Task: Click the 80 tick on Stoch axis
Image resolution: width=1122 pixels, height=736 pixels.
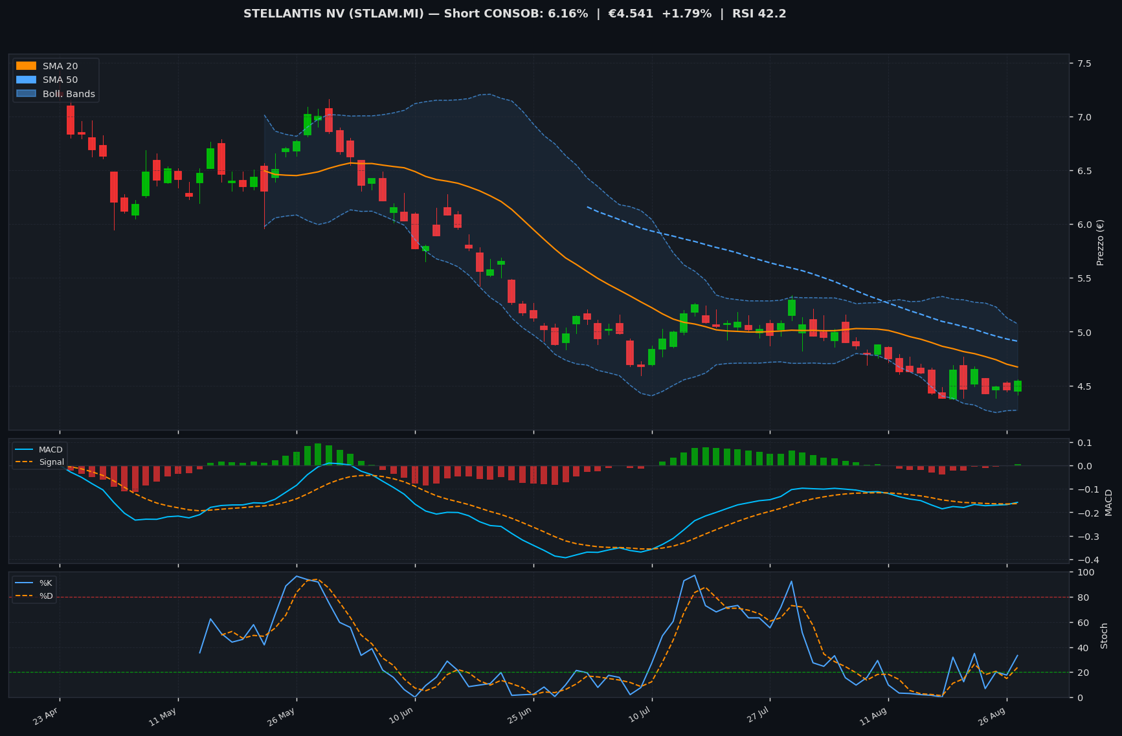Action: 1083,597
